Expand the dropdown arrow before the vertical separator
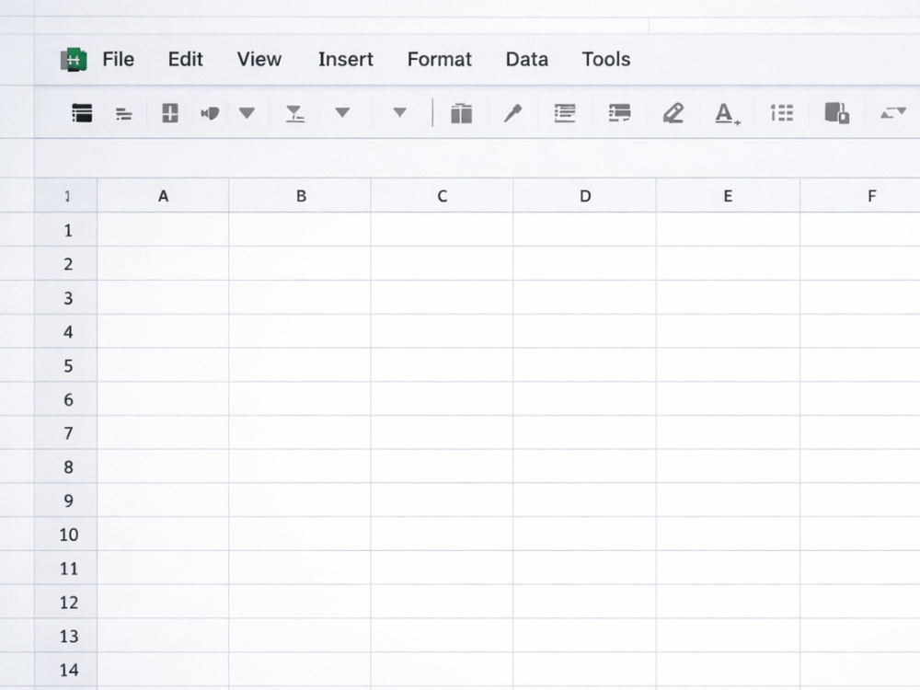This screenshot has height=690, width=920. [399, 112]
